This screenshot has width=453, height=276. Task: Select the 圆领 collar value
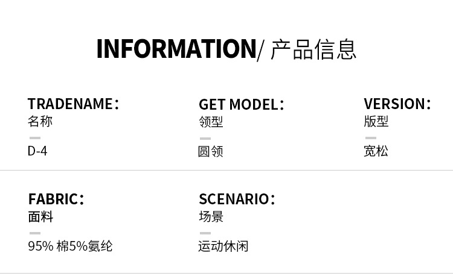point(211,151)
